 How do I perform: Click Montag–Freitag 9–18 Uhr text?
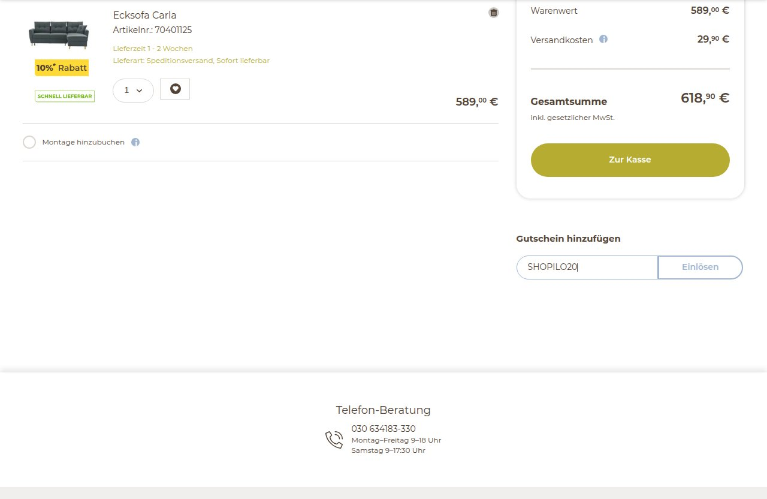tap(396, 440)
